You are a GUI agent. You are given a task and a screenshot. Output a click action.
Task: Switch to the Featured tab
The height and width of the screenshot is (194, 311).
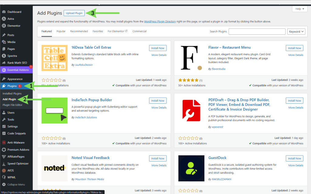[46, 31]
